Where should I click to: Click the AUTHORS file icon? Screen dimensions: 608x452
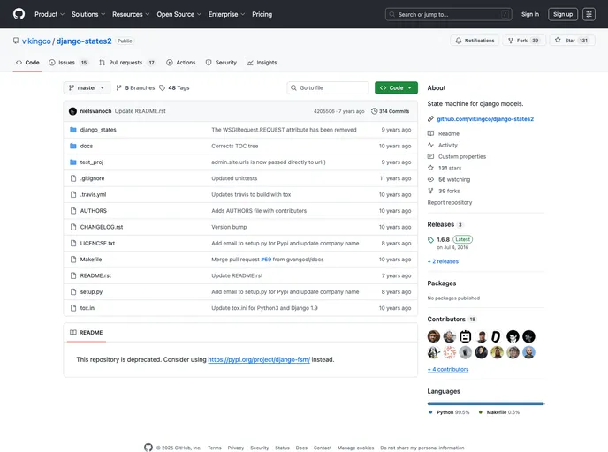pyautogui.click(x=72, y=211)
